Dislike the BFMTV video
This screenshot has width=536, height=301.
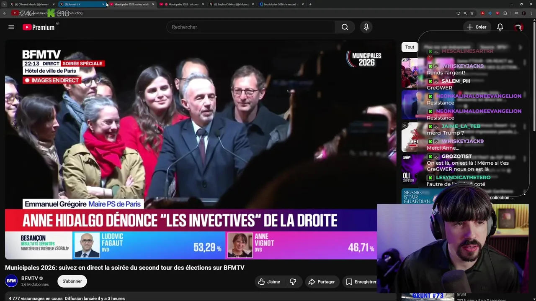point(293,282)
